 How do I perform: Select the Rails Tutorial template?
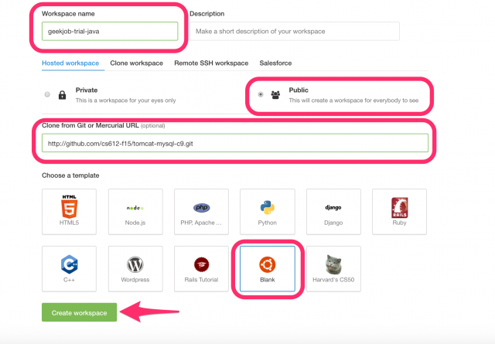tap(201, 269)
